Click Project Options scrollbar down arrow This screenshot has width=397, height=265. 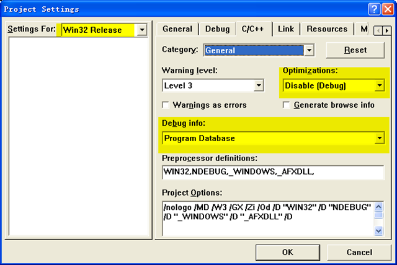378,230
